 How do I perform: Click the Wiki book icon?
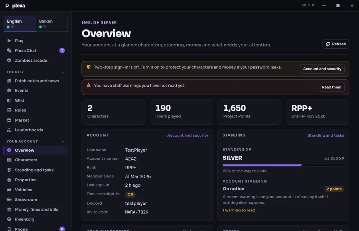[9, 100]
